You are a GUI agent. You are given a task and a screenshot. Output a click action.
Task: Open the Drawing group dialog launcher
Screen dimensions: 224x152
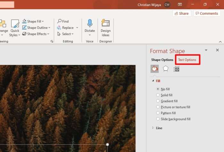(x=52, y=41)
